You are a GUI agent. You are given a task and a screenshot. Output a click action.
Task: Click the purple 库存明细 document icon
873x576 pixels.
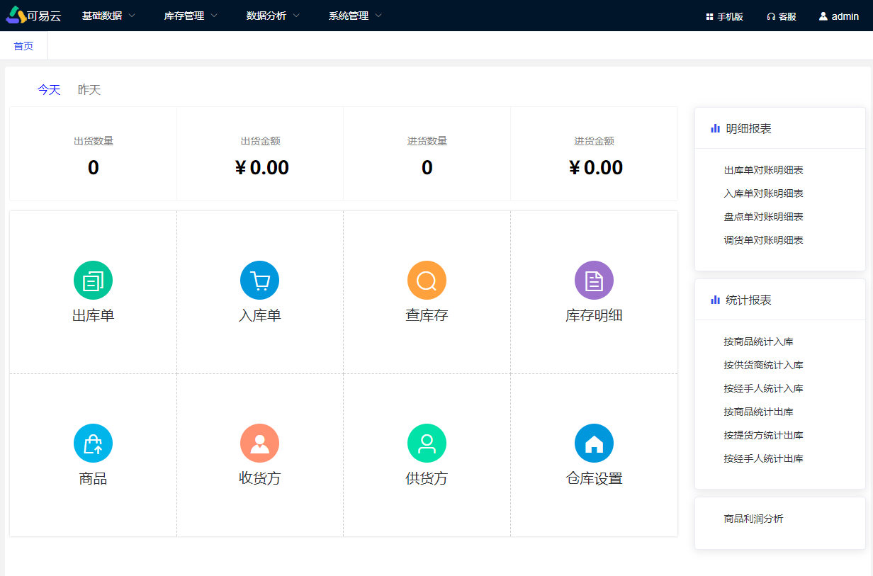[594, 281]
